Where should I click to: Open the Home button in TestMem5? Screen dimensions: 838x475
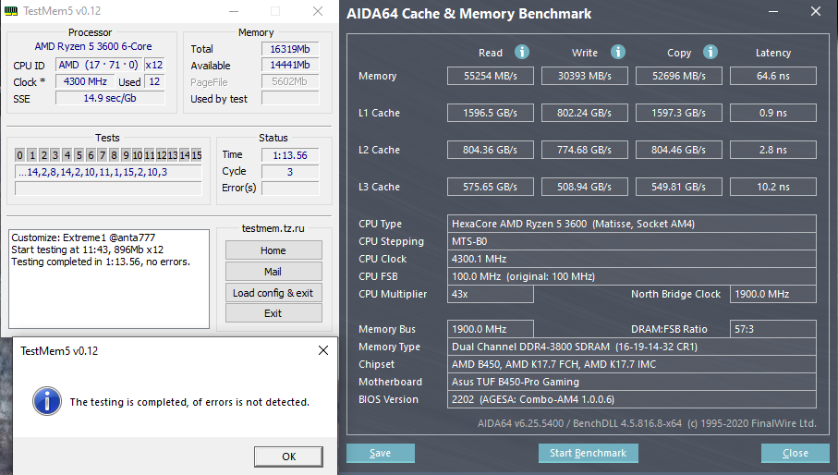273,250
